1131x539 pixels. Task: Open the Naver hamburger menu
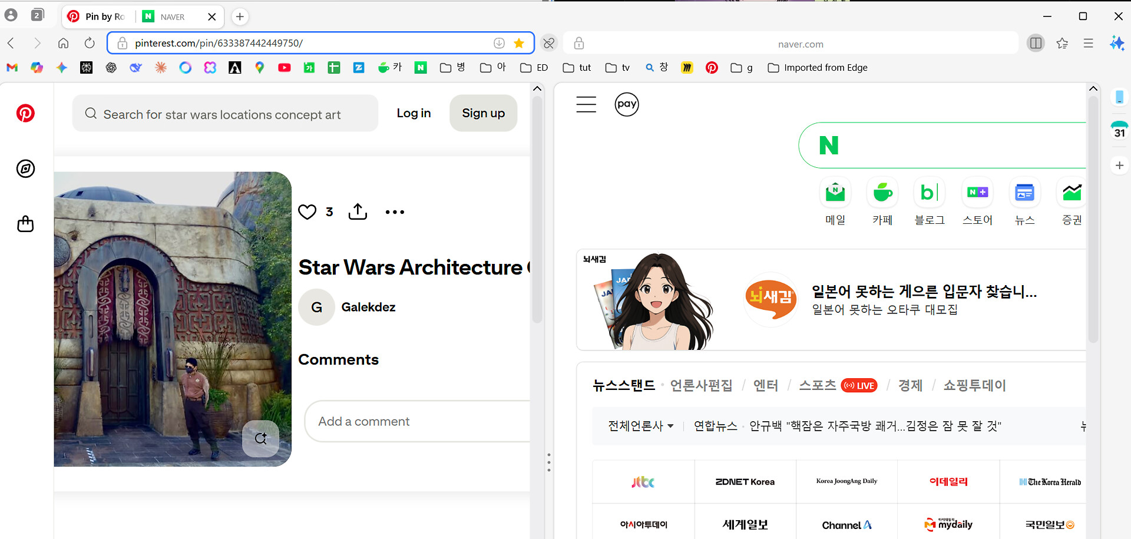click(586, 104)
